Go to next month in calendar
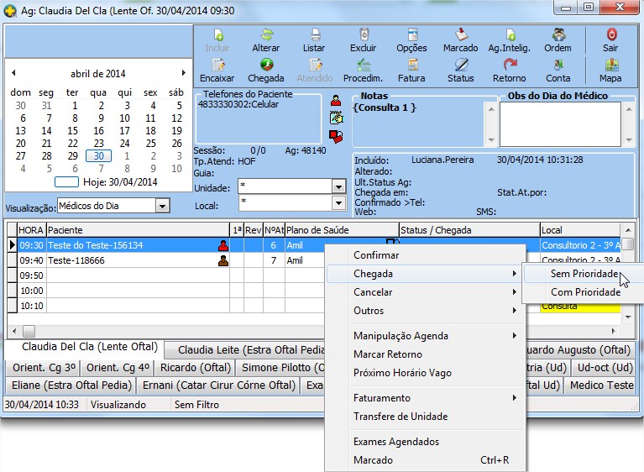 pyautogui.click(x=184, y=74)
